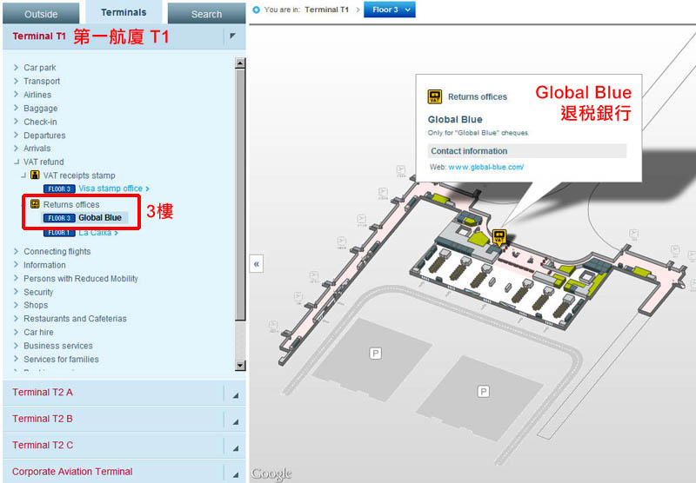Click the FLOOR 3 badge beside Visa stamp office
Screen dimensions: 696x483
pyautogui.click(x=59, y=189)
